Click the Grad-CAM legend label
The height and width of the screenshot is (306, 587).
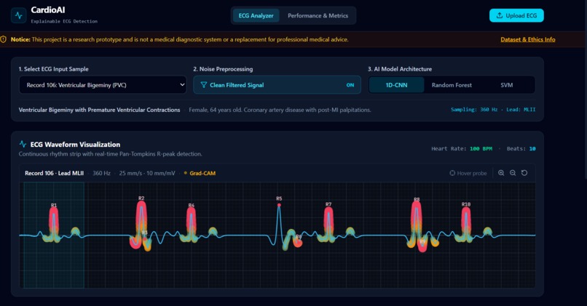[202, 173]
